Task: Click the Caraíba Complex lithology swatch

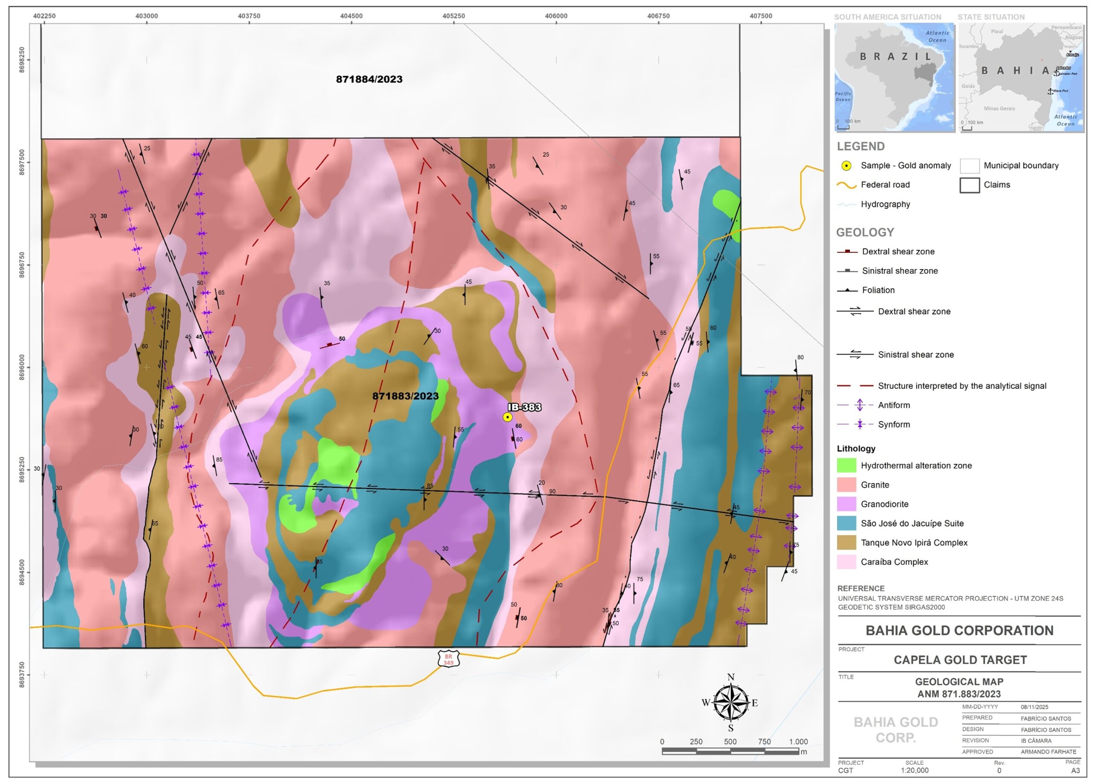Action: [x=846, y=562]
